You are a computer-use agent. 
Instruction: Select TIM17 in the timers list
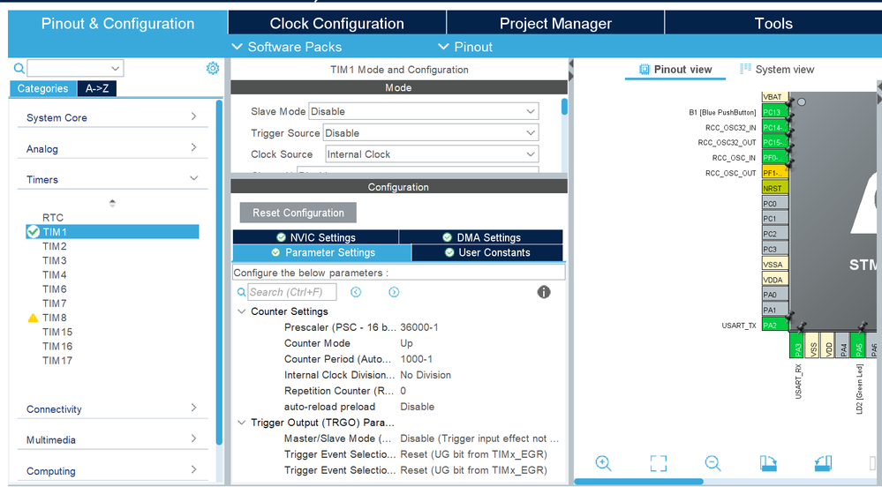point(57,361)
